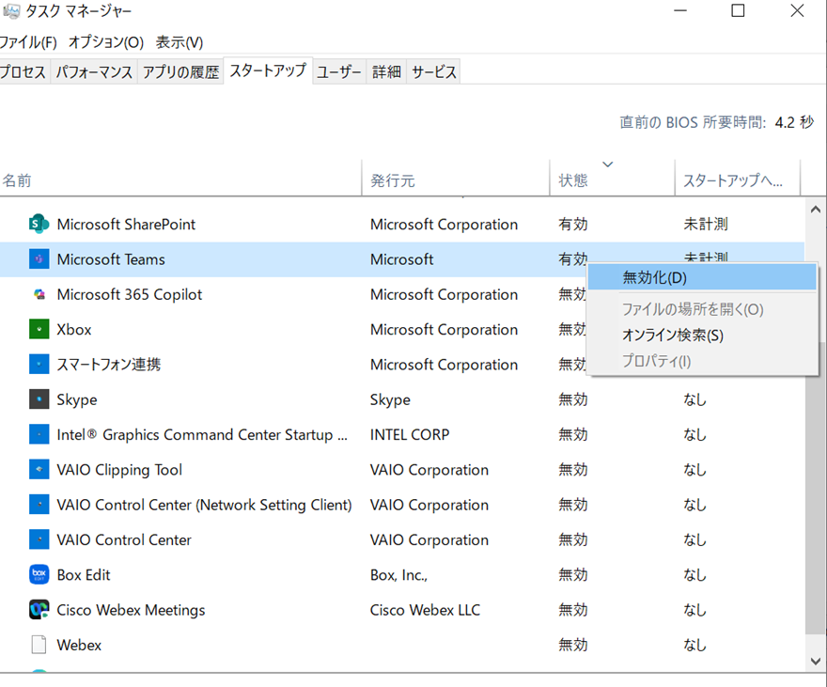Click 無効 status in the Skype row
The height and width of the screenshot is (687, 827).
572,399
